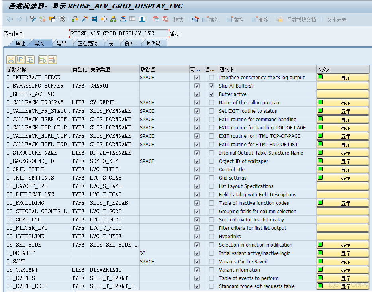Image resolution: width=372 pixels, height=292 pixels.
Task: Click the default value 'X' cell for I_DEFAULT
Action: (164, 253)
